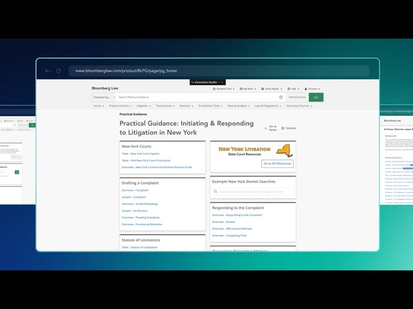Click the Statute of Limitations heading

click(141, 240)
